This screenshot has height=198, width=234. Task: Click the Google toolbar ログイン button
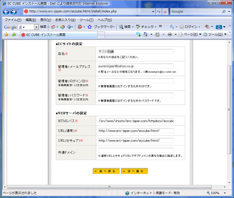pos(188,27)
